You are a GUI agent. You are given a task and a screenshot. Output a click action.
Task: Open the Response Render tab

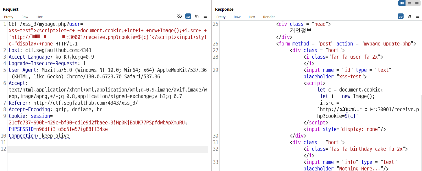(269, 17)
